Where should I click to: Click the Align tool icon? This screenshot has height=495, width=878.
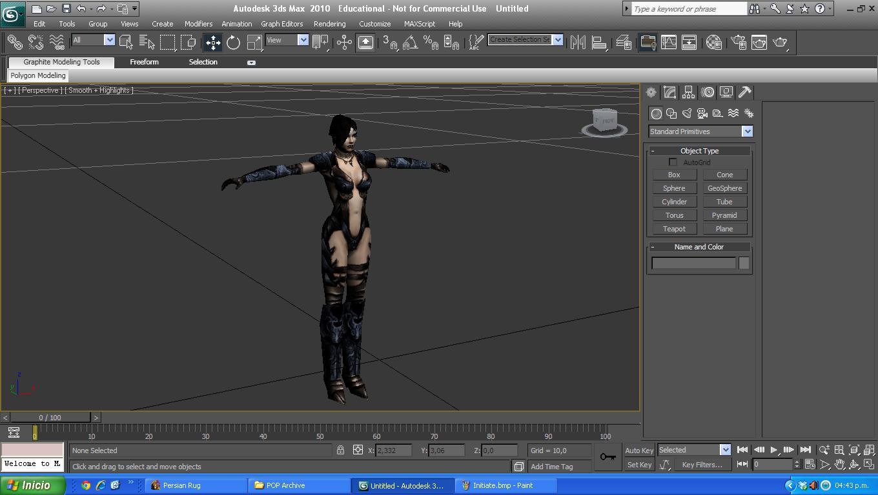[x=600, y=43]
